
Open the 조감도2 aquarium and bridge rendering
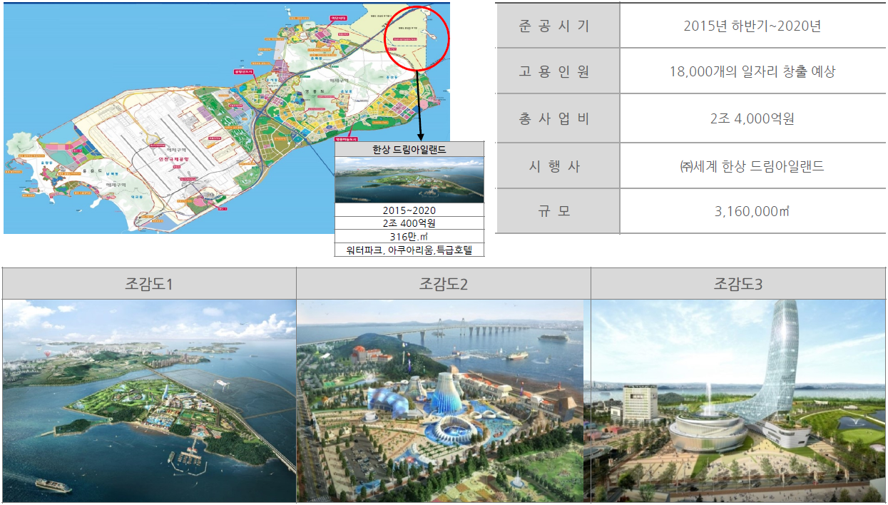[440, 401]
